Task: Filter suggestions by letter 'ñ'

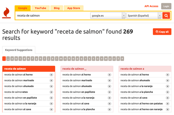Action: [69, 59]
